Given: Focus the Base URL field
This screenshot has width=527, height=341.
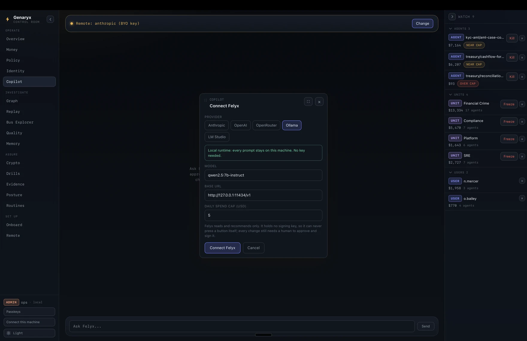Looking at the screenshot, I should 263,195.
